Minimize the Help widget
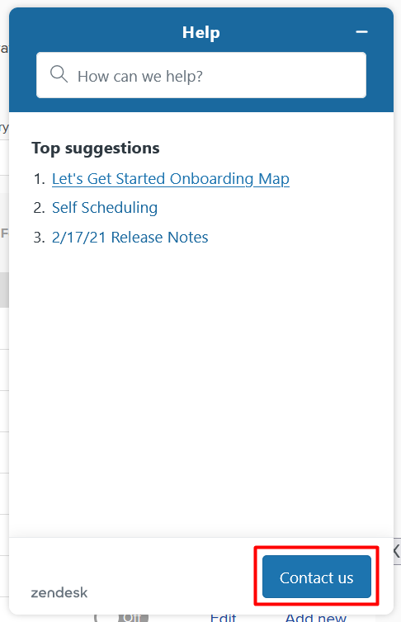The image size is (401, 622). pos(361,32)
